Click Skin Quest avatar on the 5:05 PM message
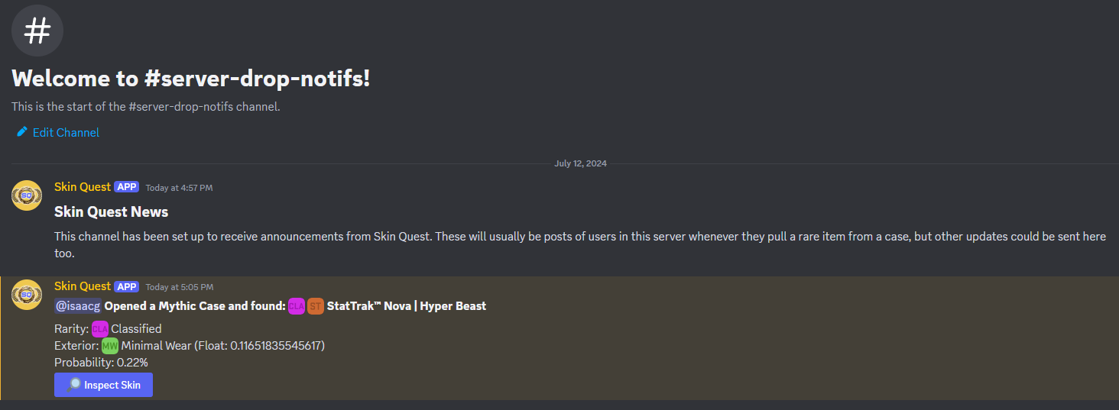The image size is (1119, 410). coord(27,295)
